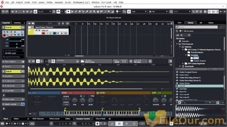Switch to the VSTi tab in right zone
The height and width of the screenshot is (127, 227).
180,23
